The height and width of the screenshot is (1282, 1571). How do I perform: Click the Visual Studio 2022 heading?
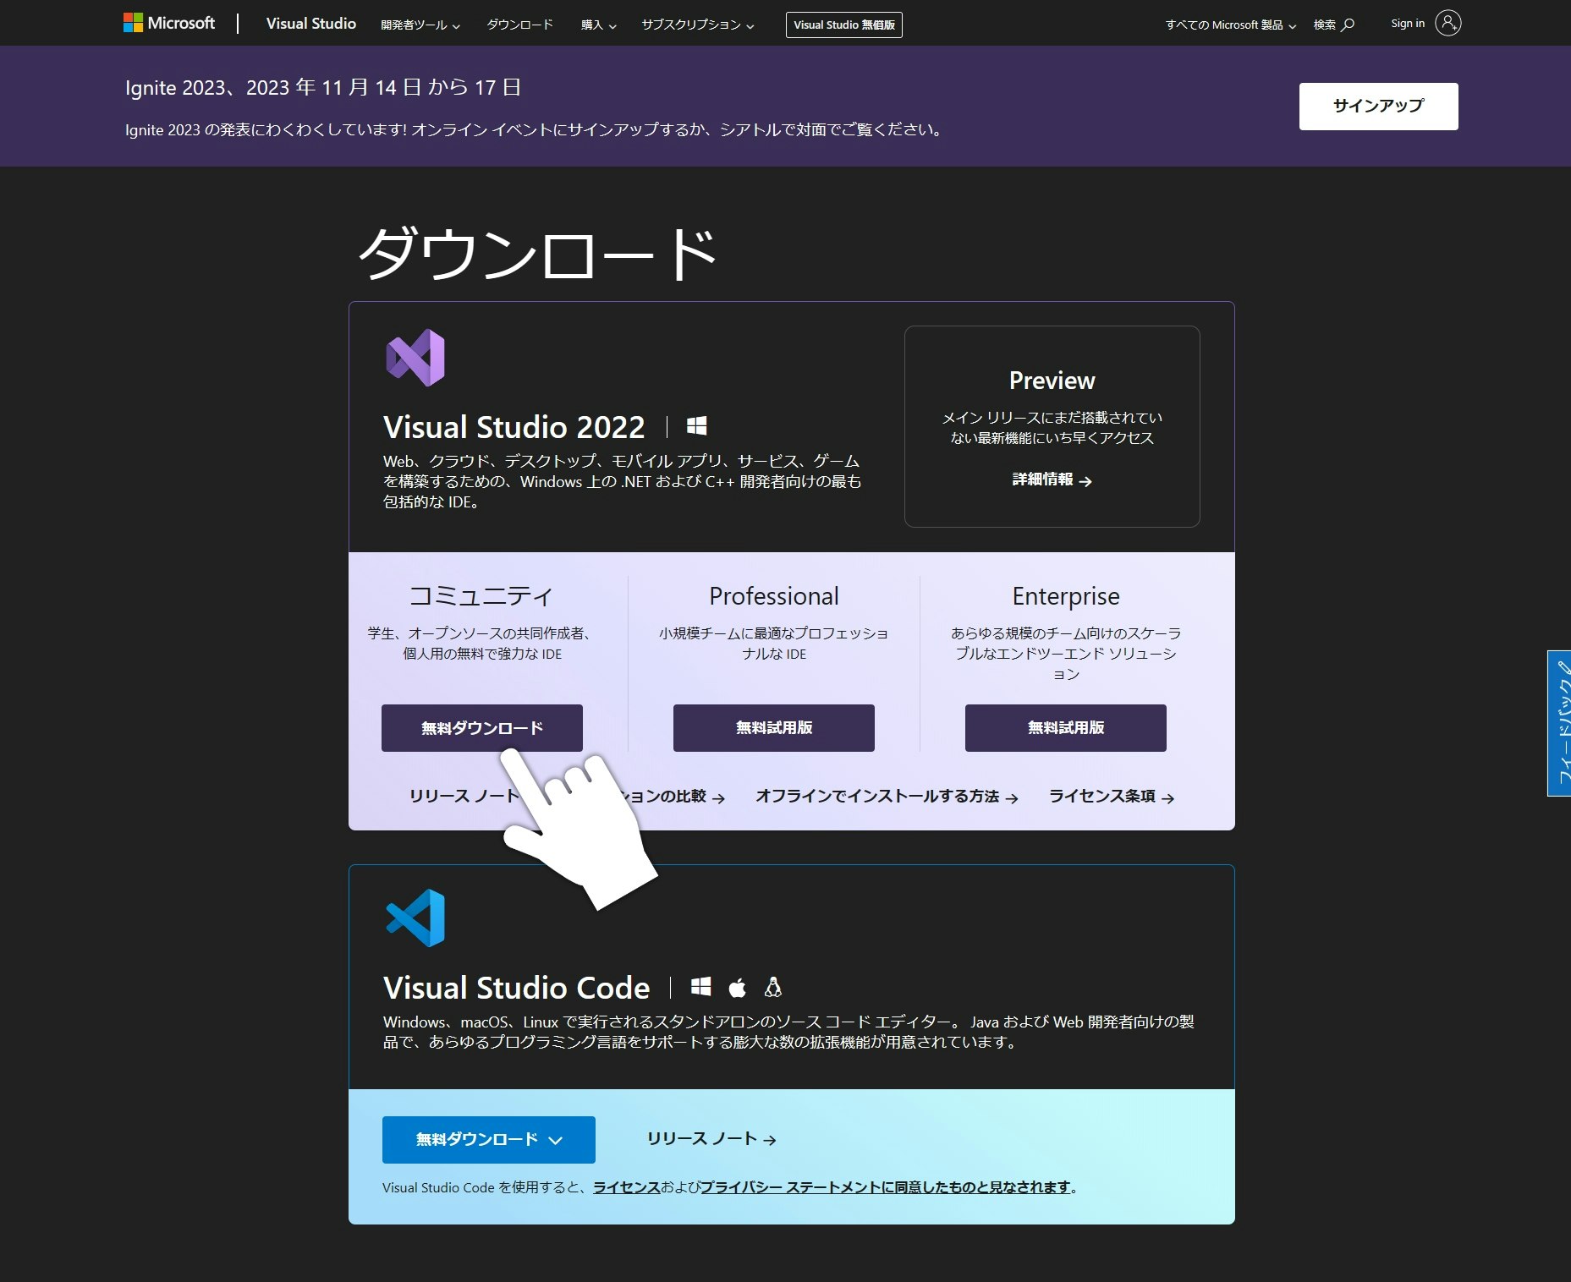[x=514, y=427]
